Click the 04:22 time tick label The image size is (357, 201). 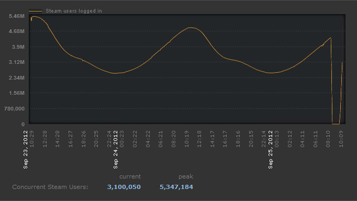pyautogui.click(x=148, y=139)
